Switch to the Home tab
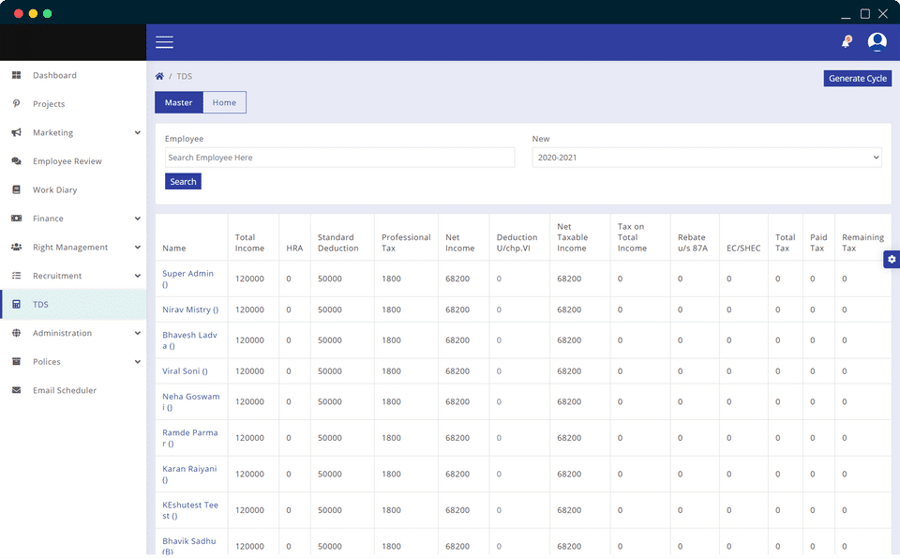Image resolution: width=900 pixels, height=558 pixels. tap(224, 103)
